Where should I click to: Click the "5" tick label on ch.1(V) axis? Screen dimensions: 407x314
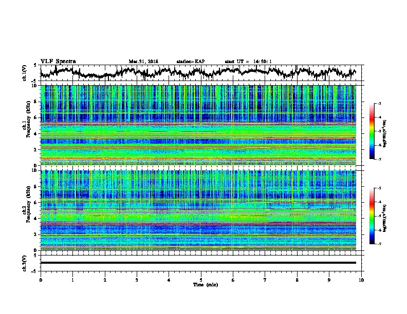(x=35, y=65)
